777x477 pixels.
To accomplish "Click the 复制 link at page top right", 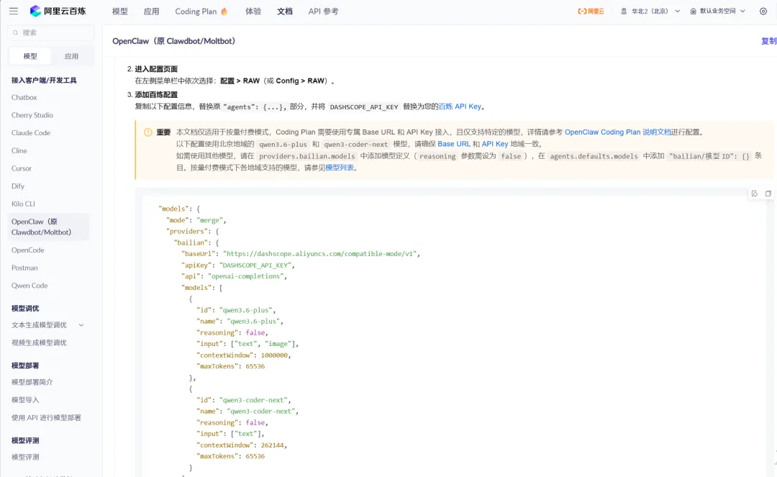I will coord(768,41).
